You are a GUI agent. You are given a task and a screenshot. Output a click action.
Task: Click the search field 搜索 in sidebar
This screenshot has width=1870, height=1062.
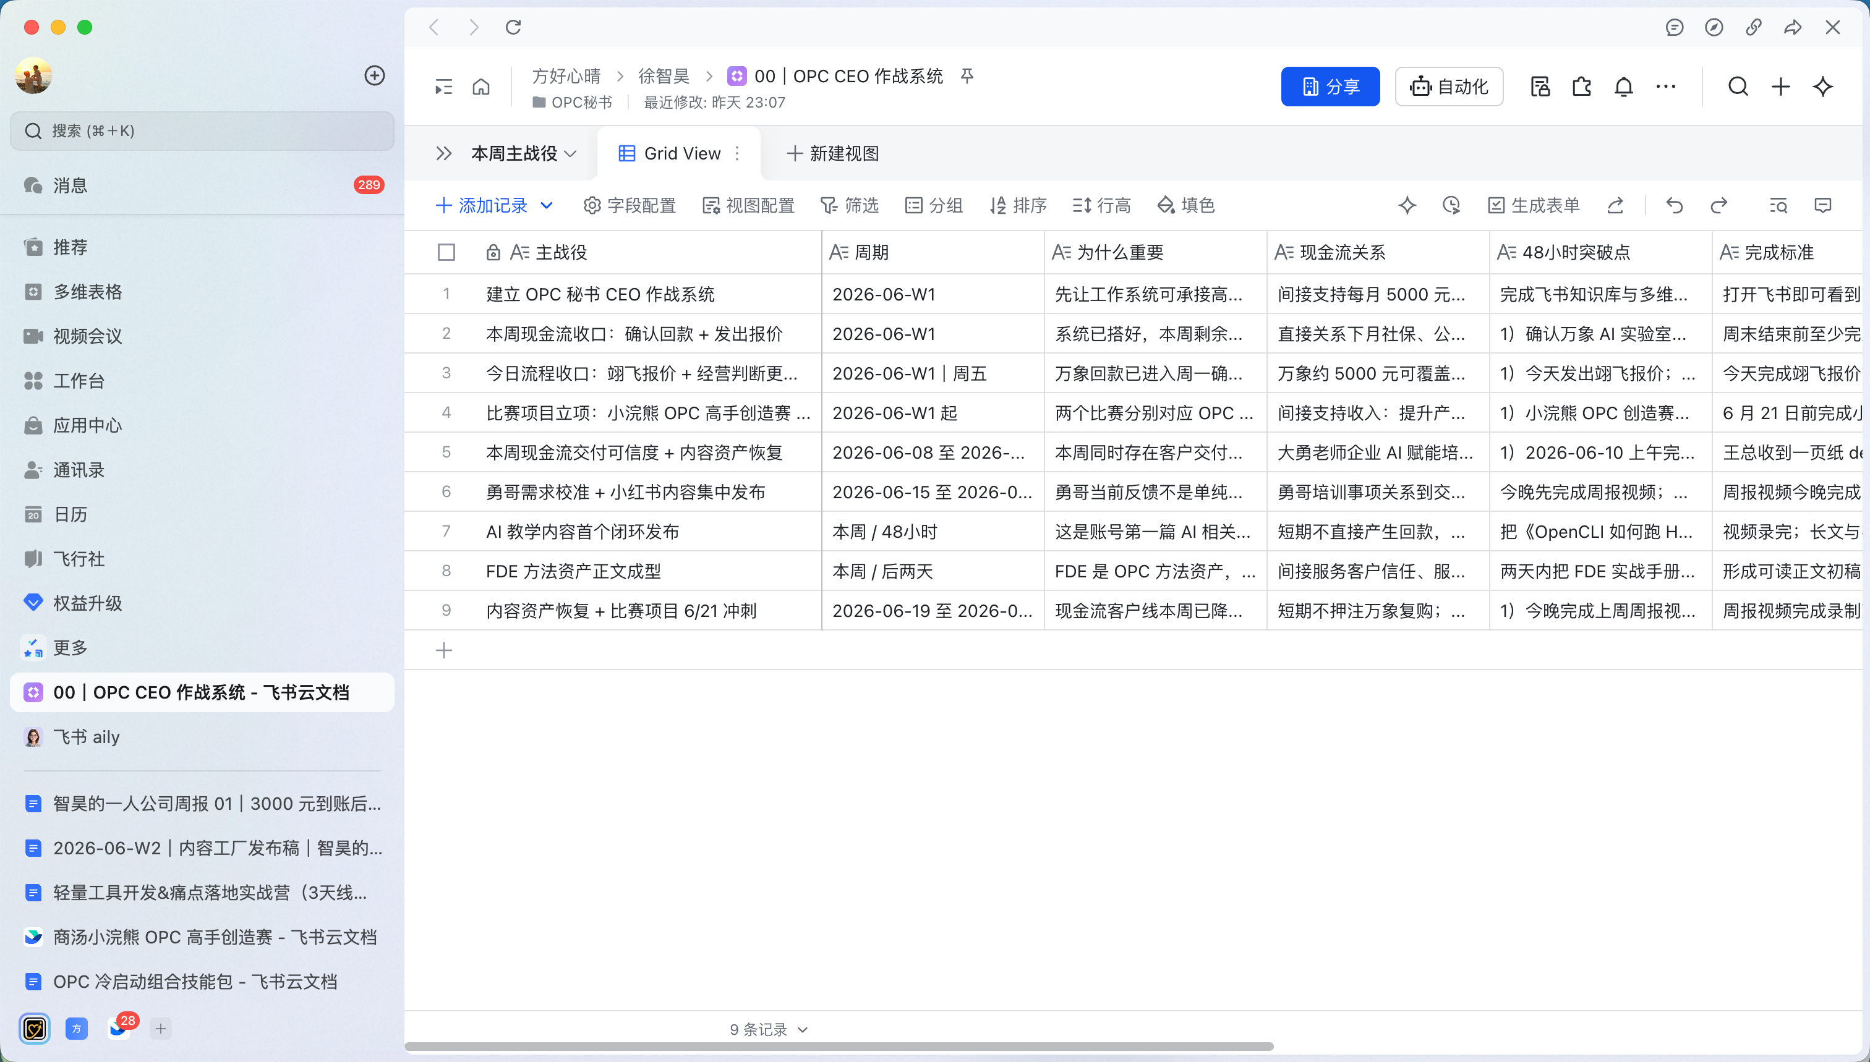(x=202, y=130)
